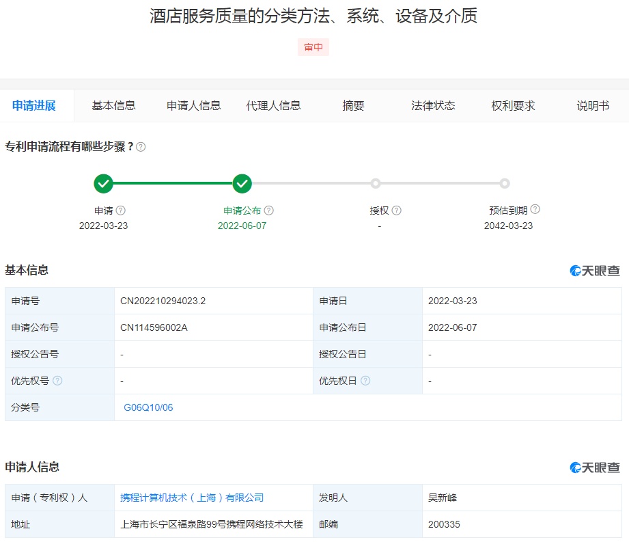Click the 授权公告日 label cell
This screenshot has width=629, height=542.
[x=367, y=354]
